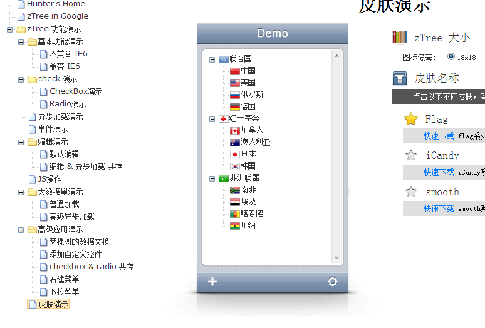Click the folder icon of zTree 功能演示
The height and width of the screenshot is (328, 485).
(21, 29)
